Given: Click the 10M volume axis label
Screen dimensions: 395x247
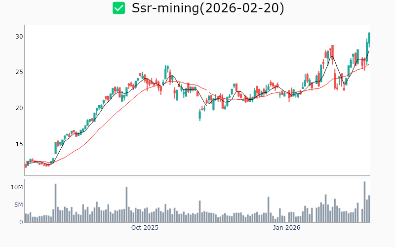Looking at the screenshot, I should (16, 187).
